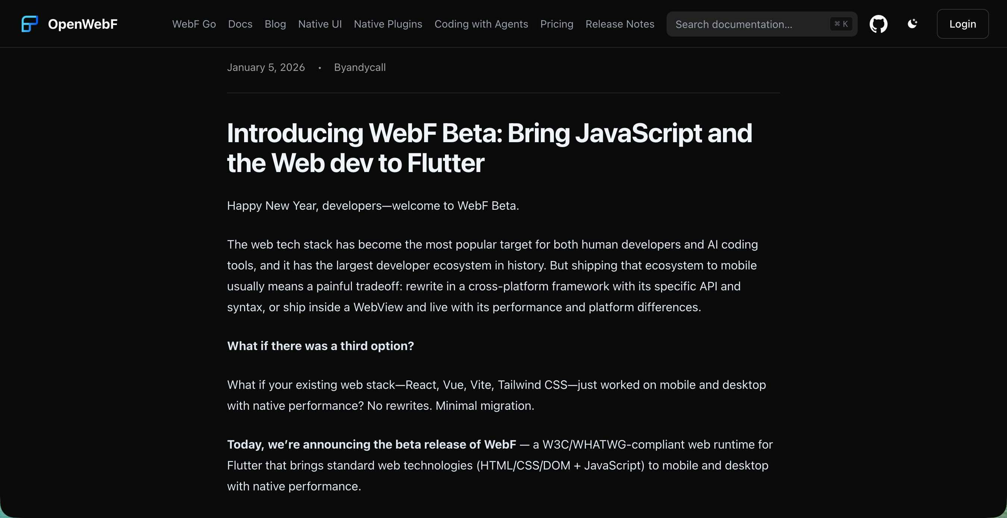Open the GitHub repository icon

pos(878,24)
